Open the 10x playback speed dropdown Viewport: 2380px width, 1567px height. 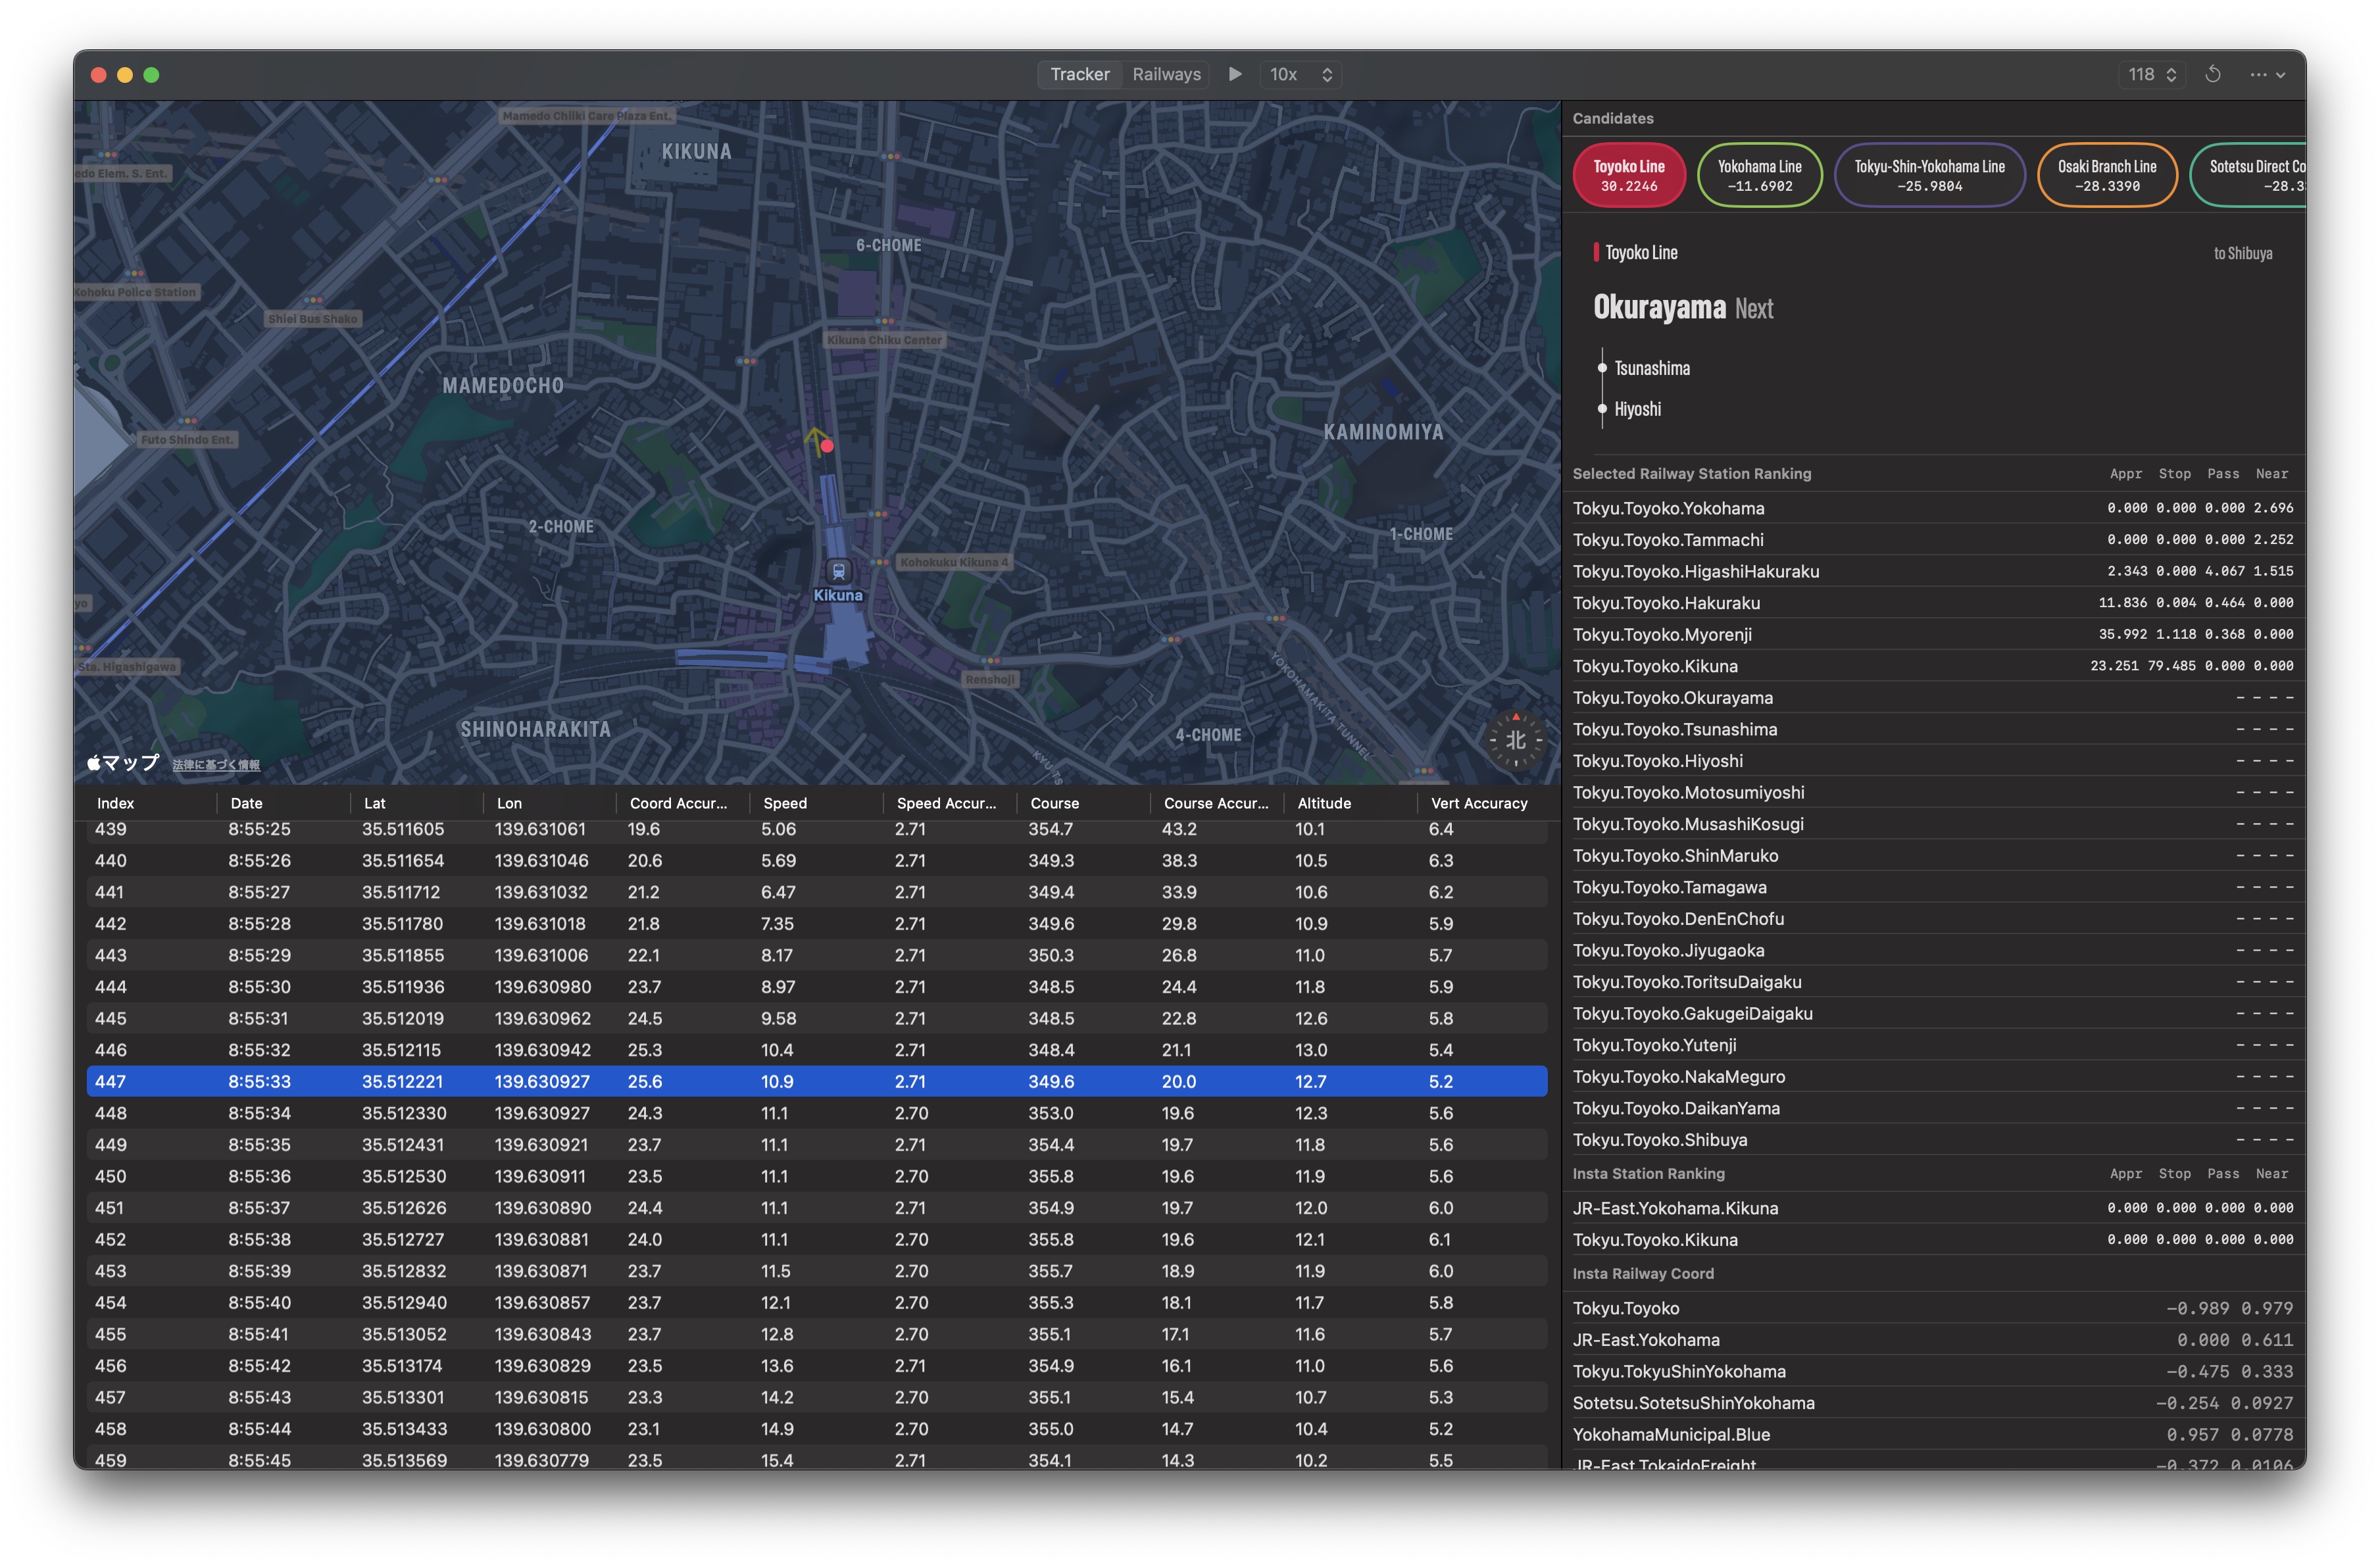click(1300, 74)
